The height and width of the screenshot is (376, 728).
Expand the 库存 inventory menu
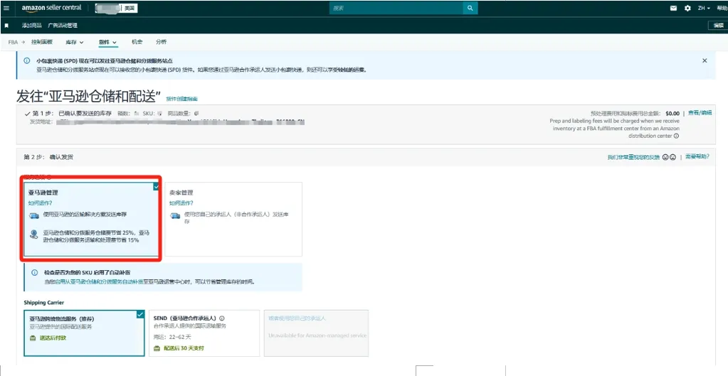(74, 43)
